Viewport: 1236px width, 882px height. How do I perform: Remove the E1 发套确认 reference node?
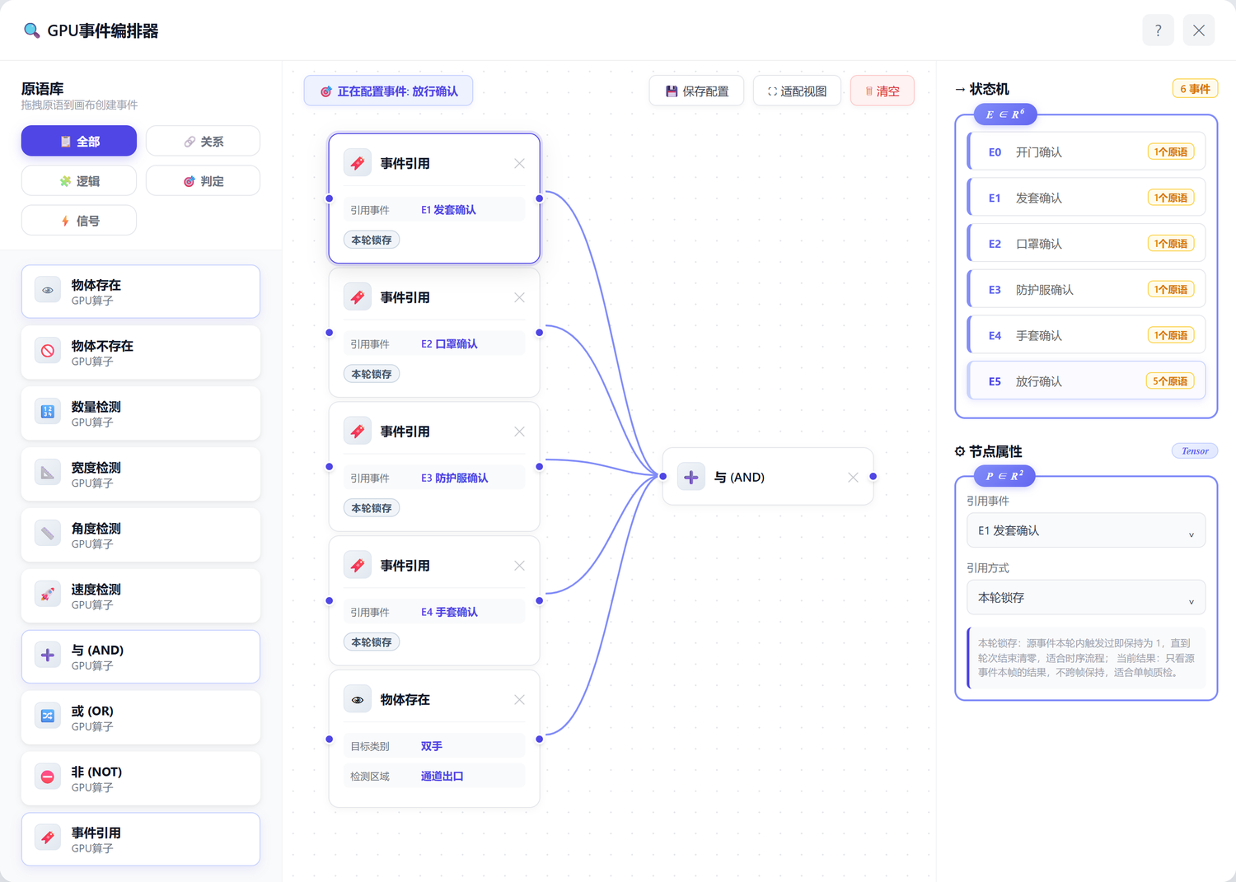pos(519,163)
